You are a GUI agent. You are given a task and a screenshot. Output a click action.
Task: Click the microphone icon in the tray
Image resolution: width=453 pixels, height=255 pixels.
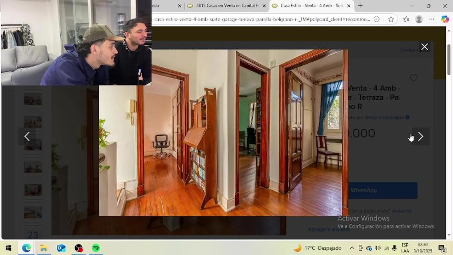(x=394, y=248)
